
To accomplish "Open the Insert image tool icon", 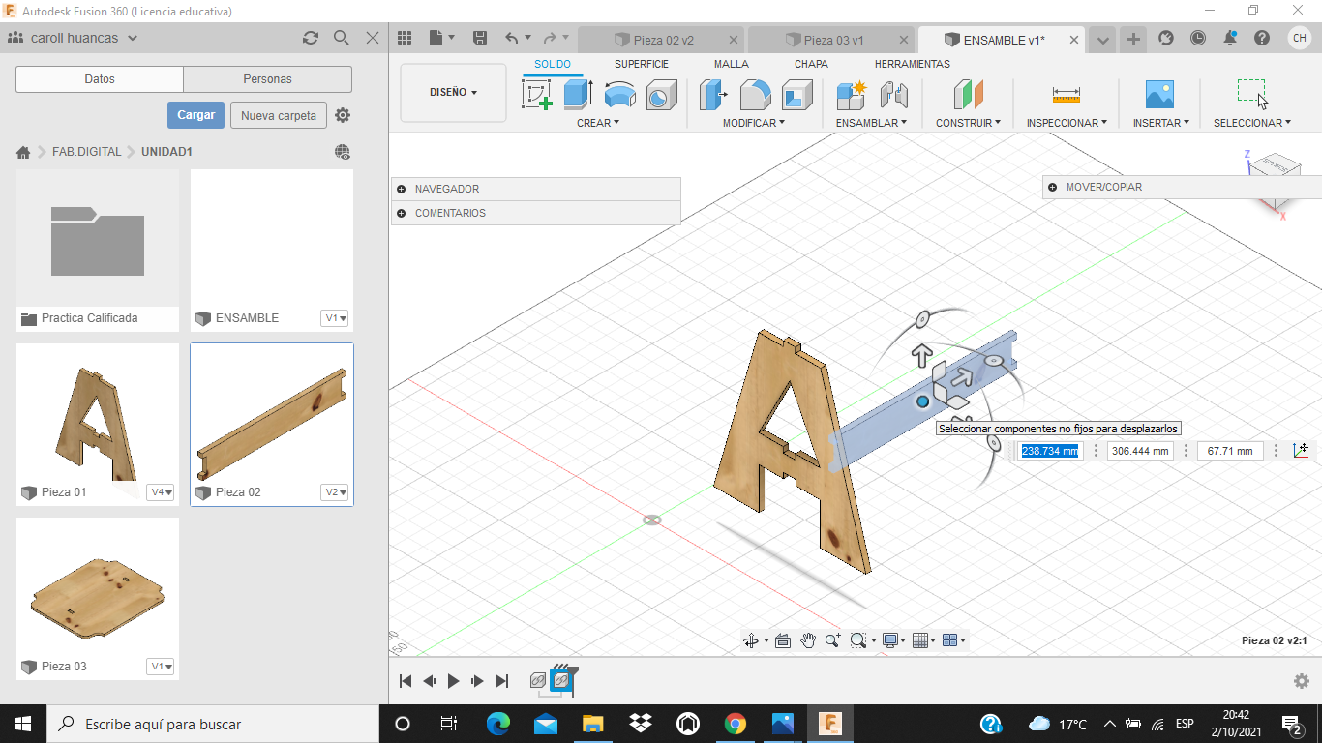I will pos(1159,95).
